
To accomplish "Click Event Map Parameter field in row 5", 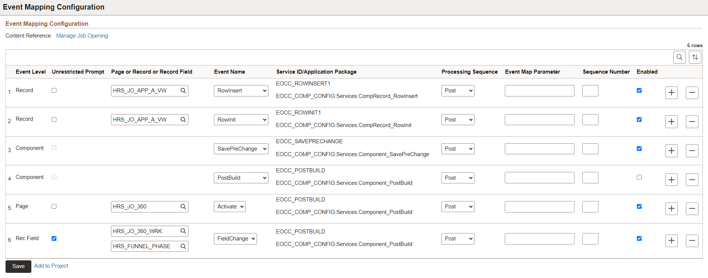I will (539, 207).
